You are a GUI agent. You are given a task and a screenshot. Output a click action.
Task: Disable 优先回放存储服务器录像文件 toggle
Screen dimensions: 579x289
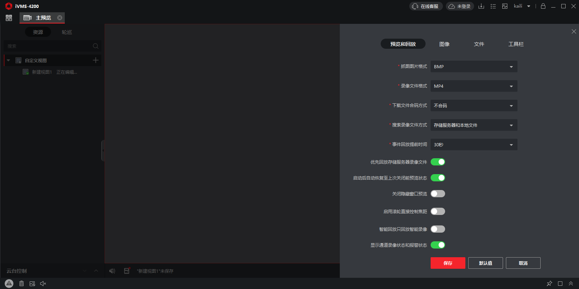(438, 162)
